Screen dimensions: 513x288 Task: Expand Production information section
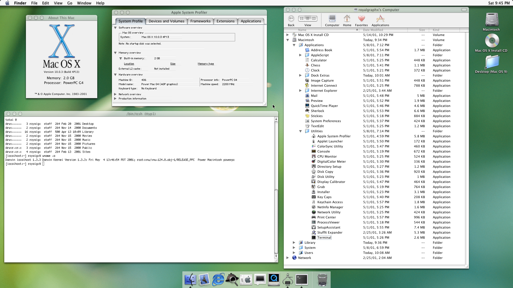pos(115,99)
